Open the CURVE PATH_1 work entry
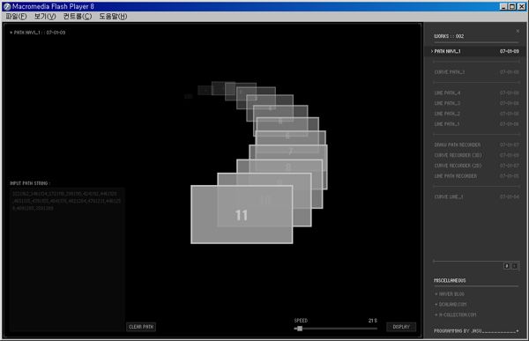This screenshot has height=341, width=529. pyautogui.click(x=476, y=72)
